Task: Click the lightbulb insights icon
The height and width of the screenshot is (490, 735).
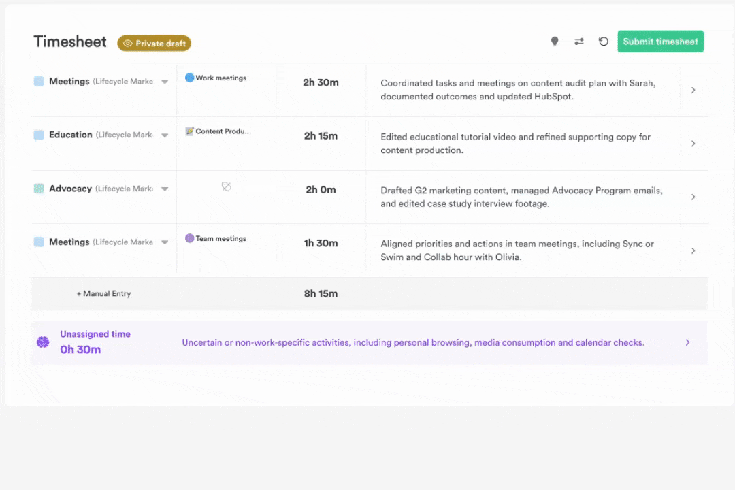Action: tap(555, 42)
